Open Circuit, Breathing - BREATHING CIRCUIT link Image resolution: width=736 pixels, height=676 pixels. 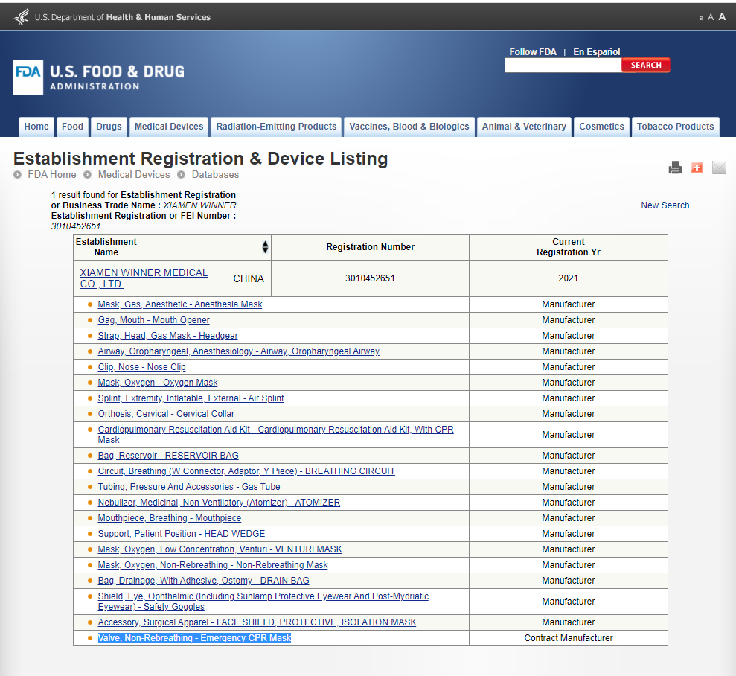pyautogui.click(x=246, y=471)
